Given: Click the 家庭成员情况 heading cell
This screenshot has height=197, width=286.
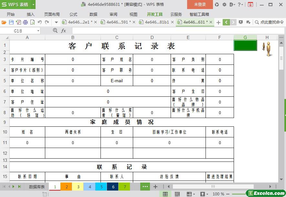Looking at the screenshot, I should click(x=122, y=122).
